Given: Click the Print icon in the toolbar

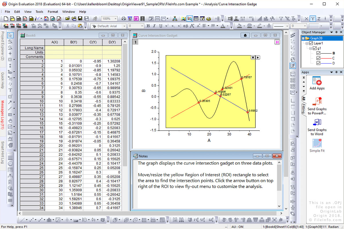Looking at the screenshot, I should (x=124, y=19).
